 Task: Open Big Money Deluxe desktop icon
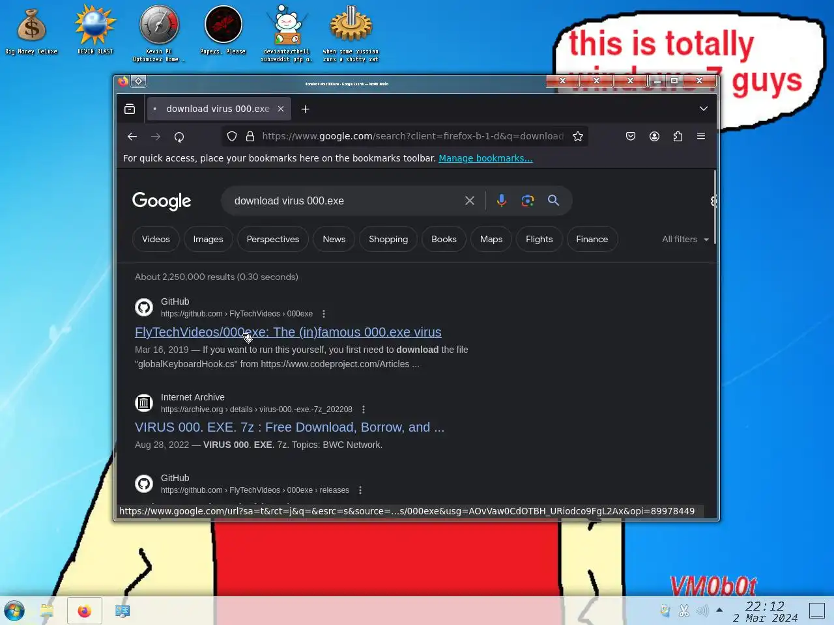[x=31, y=31]
